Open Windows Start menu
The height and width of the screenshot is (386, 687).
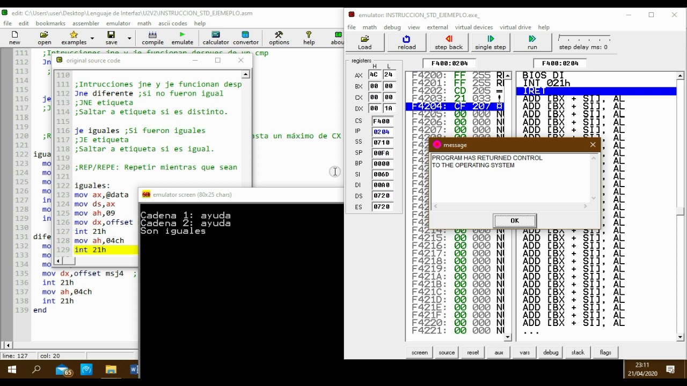(12, 370)
